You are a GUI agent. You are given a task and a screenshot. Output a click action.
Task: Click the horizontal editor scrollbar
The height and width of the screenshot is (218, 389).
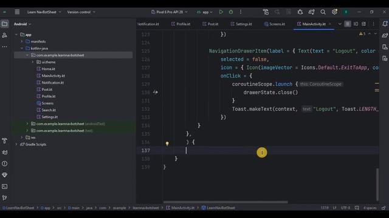(225, 202)
